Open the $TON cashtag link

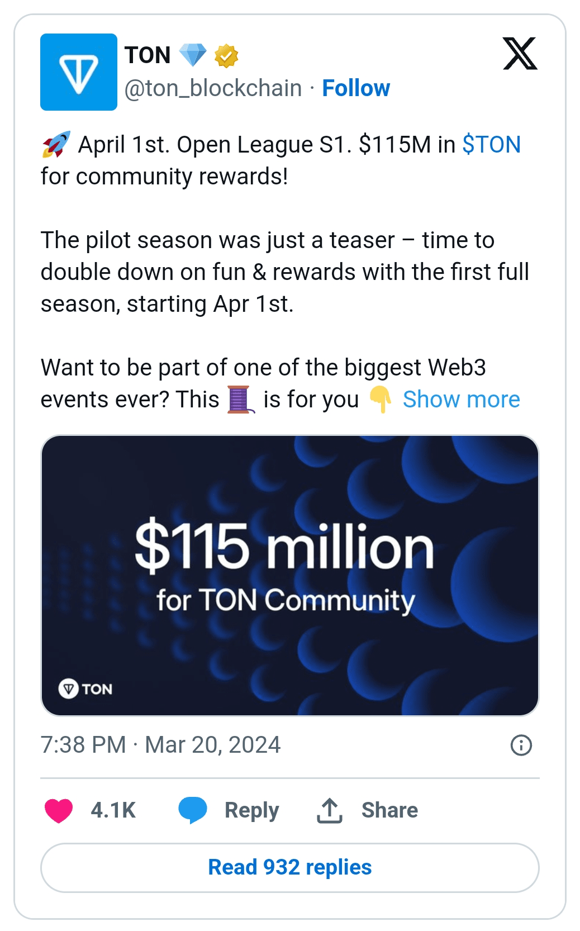point(491,145)
